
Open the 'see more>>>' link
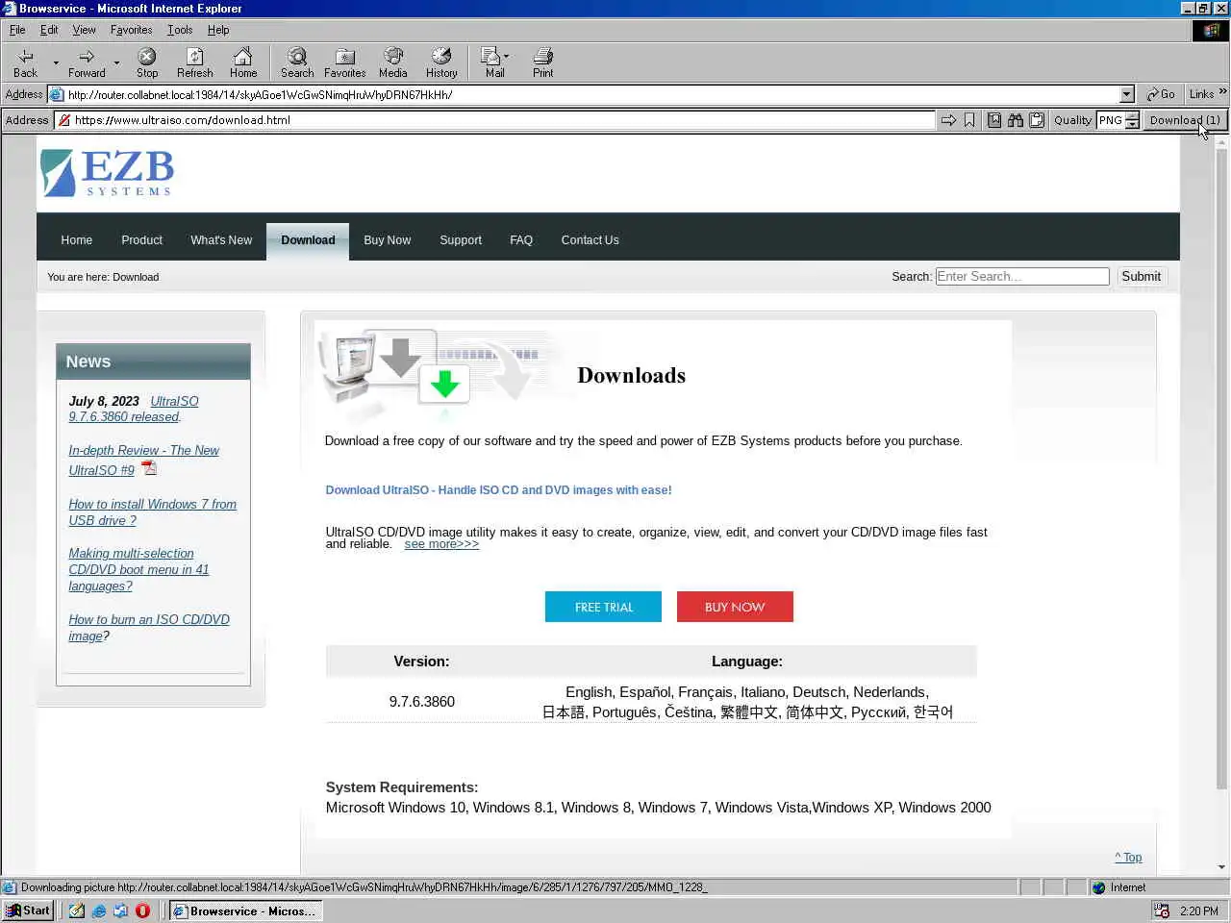(x=441, y=544)
